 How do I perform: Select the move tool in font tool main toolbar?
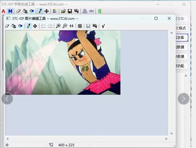47,11
